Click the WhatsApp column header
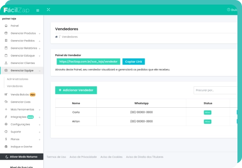Screen dimensions: 242x168 click(x=142, y=103)
